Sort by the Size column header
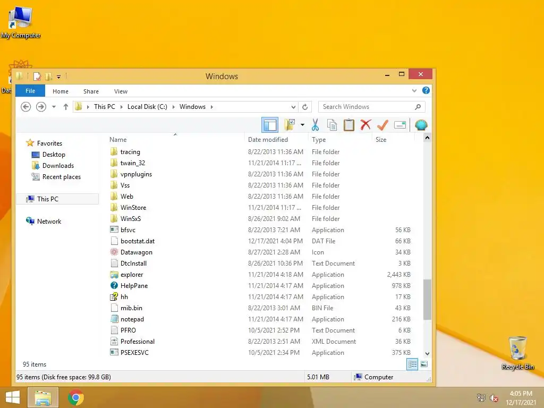This screenshot has width=544, height=408. coord(380,140)
